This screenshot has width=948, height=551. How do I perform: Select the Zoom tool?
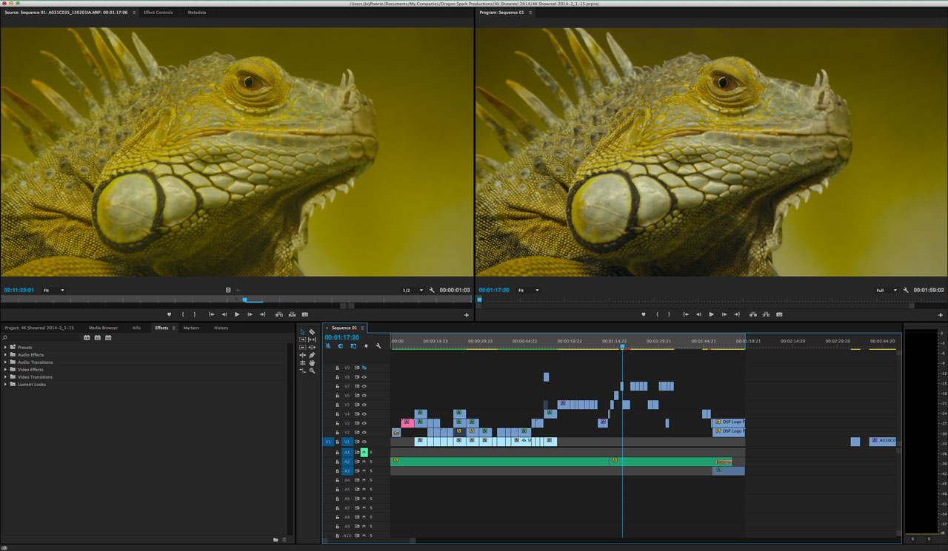pyautogui.click(x=312, y=371)
